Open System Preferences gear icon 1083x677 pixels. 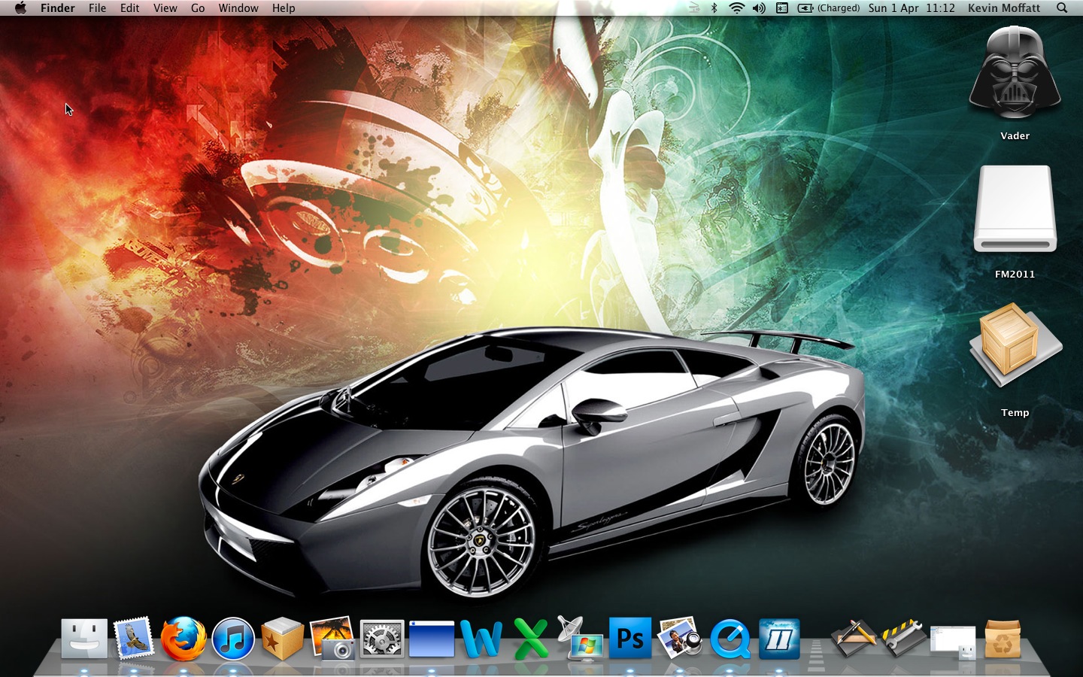[x=382, y=639]
